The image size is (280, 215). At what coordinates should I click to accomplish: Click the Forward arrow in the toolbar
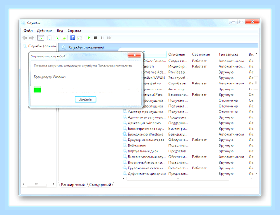click(32, 38)
